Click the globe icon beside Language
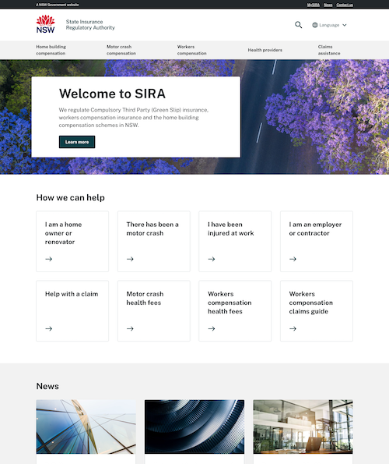Viewport: 389px width, 464px height. click(x=315, y=25)
